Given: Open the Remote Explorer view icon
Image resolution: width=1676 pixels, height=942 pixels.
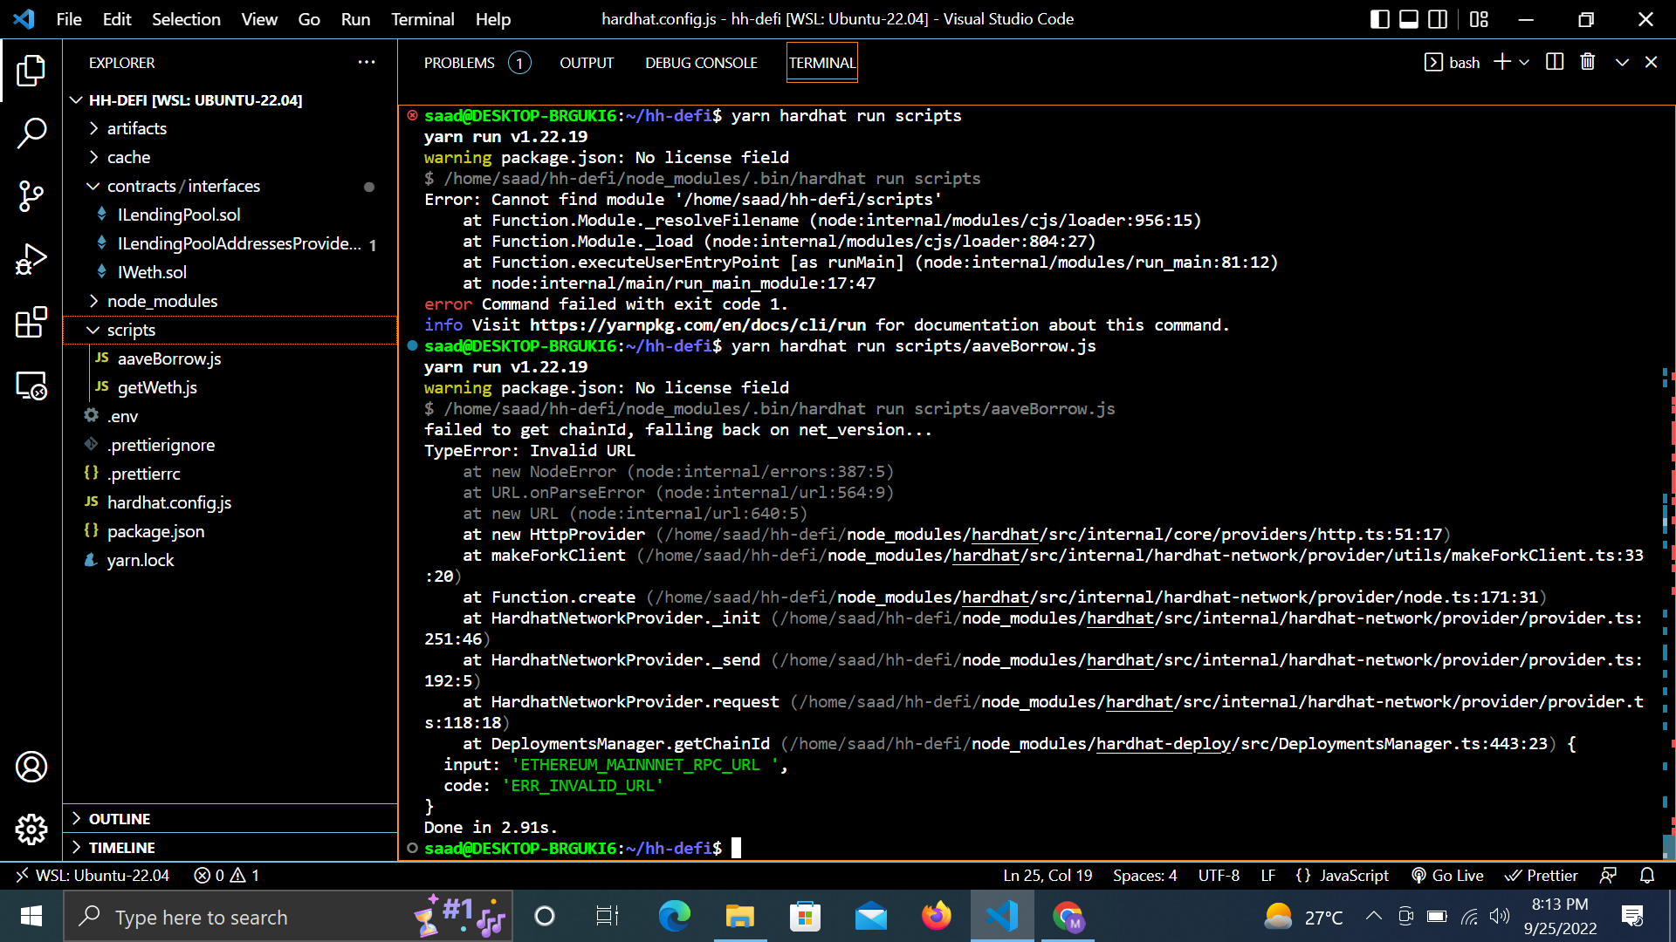Looking at the screenshot, I should (x=31, y=385).
